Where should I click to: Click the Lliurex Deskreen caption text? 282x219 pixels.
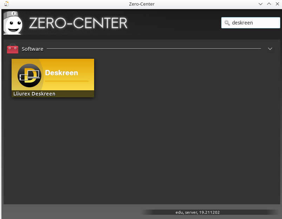pyautogui.click(x=34, y=94)
